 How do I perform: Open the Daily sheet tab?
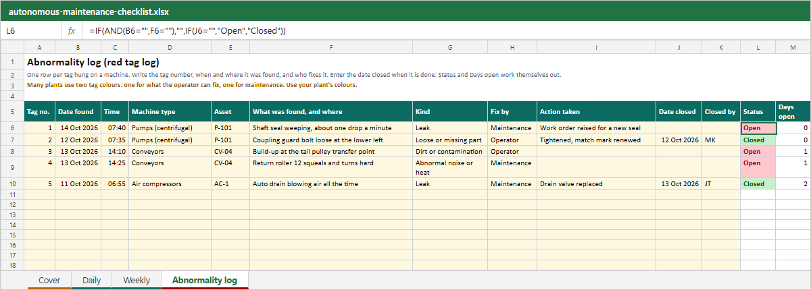(x=92, y=280)
